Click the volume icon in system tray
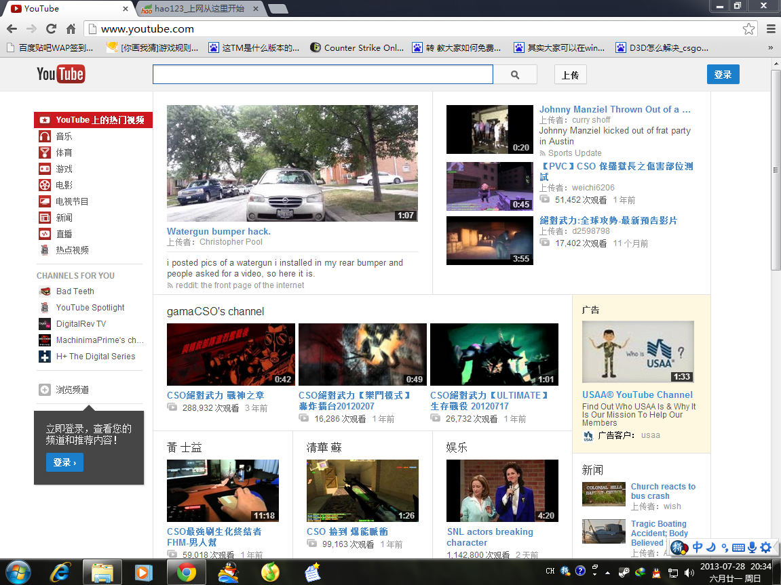781x585 pixels. click(x=689, y=573)
